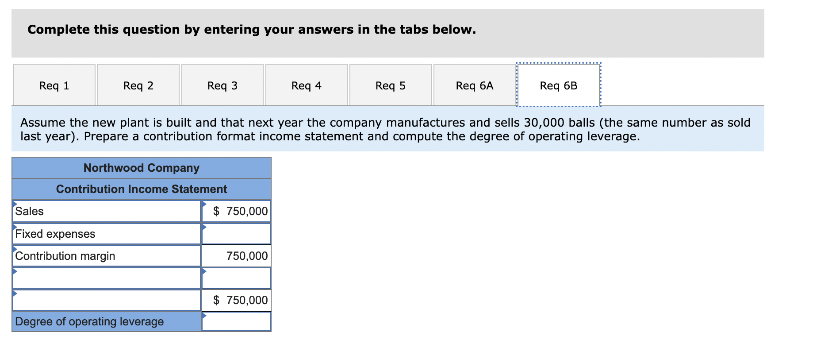This screenshot has width=813, height=340.
Task: Open the blank label dropdown above Degree of operating leverage
Action: [x=107, y=300]
